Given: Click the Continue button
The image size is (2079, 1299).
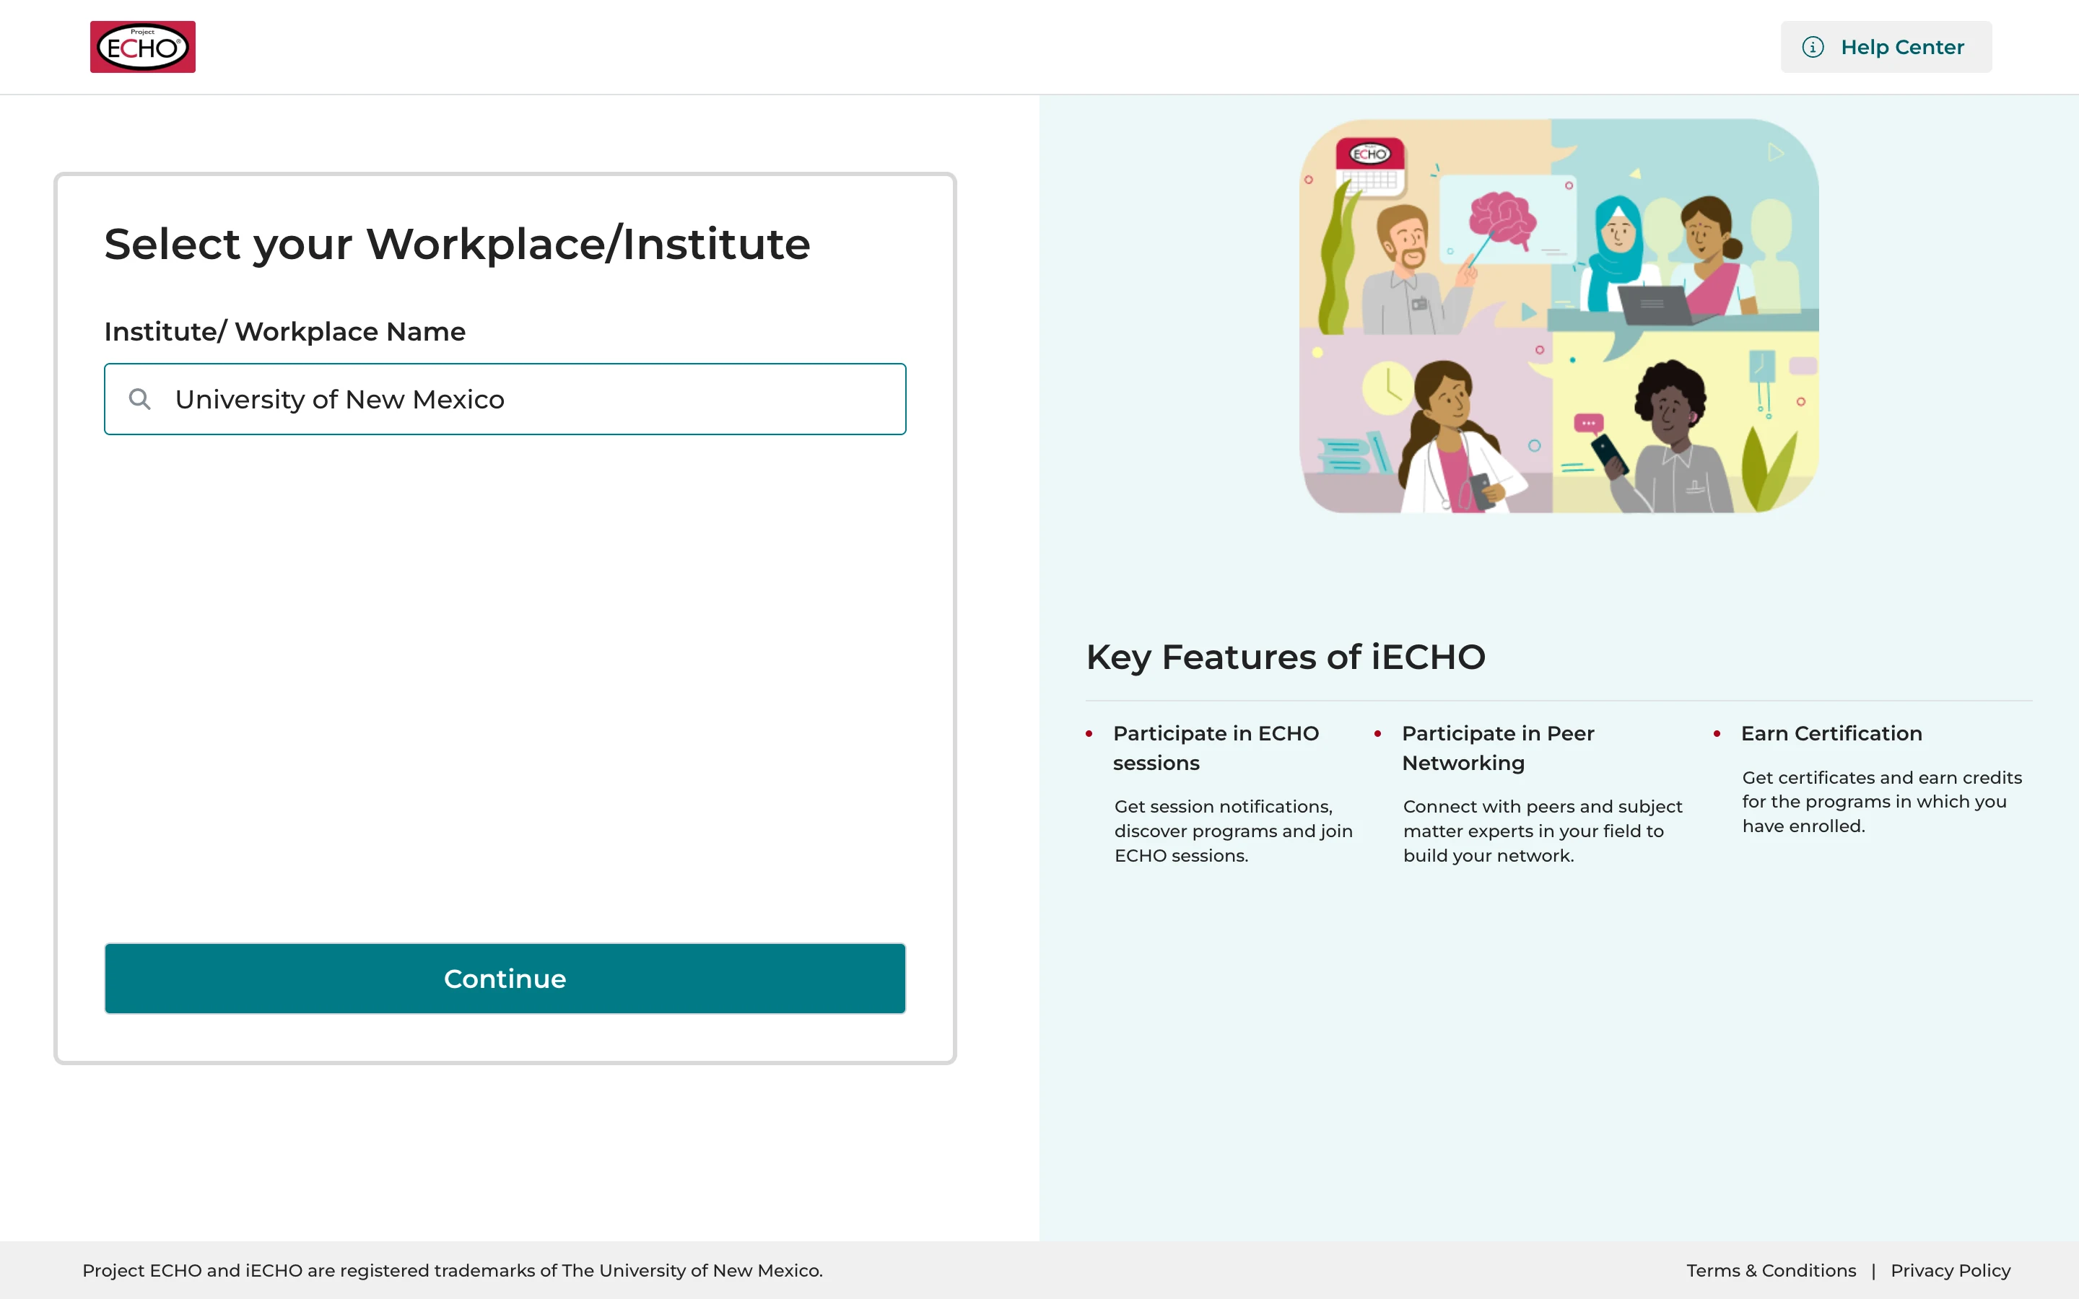Looking at the screenshot, I should [505, 979].
